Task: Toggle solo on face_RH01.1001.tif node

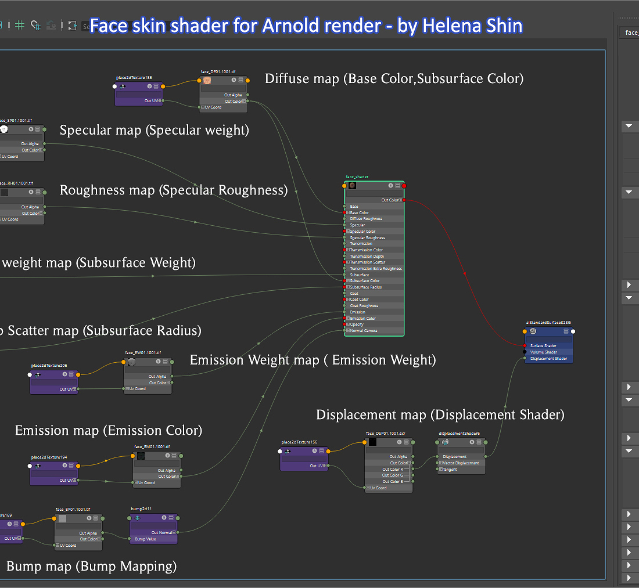Action: (31, 192)
